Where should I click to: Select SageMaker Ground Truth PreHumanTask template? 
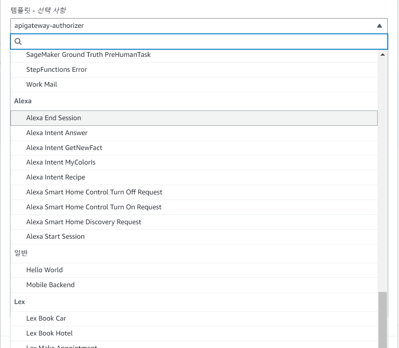pos(194,55)
